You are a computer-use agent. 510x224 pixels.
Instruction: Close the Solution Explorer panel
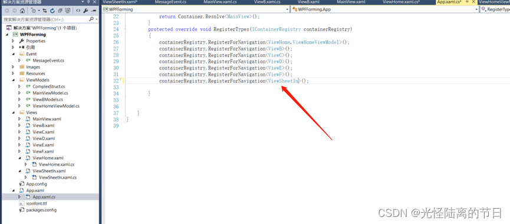pos(95,2)
